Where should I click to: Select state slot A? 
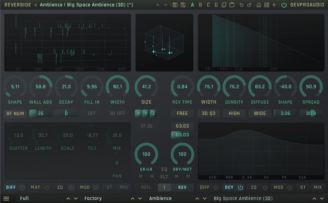(x=192, y=5)
